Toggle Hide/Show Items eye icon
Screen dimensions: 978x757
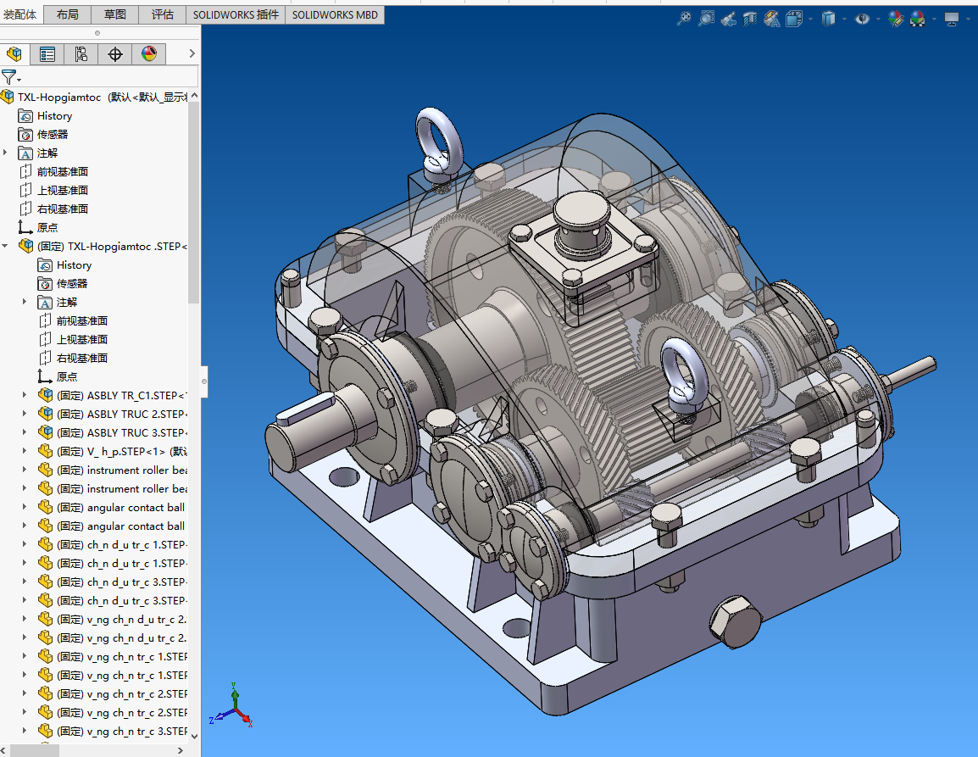click(x=862, y=19)
